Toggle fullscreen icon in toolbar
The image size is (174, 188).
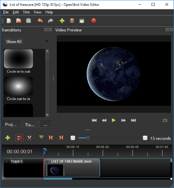click(x=82, y=21)
